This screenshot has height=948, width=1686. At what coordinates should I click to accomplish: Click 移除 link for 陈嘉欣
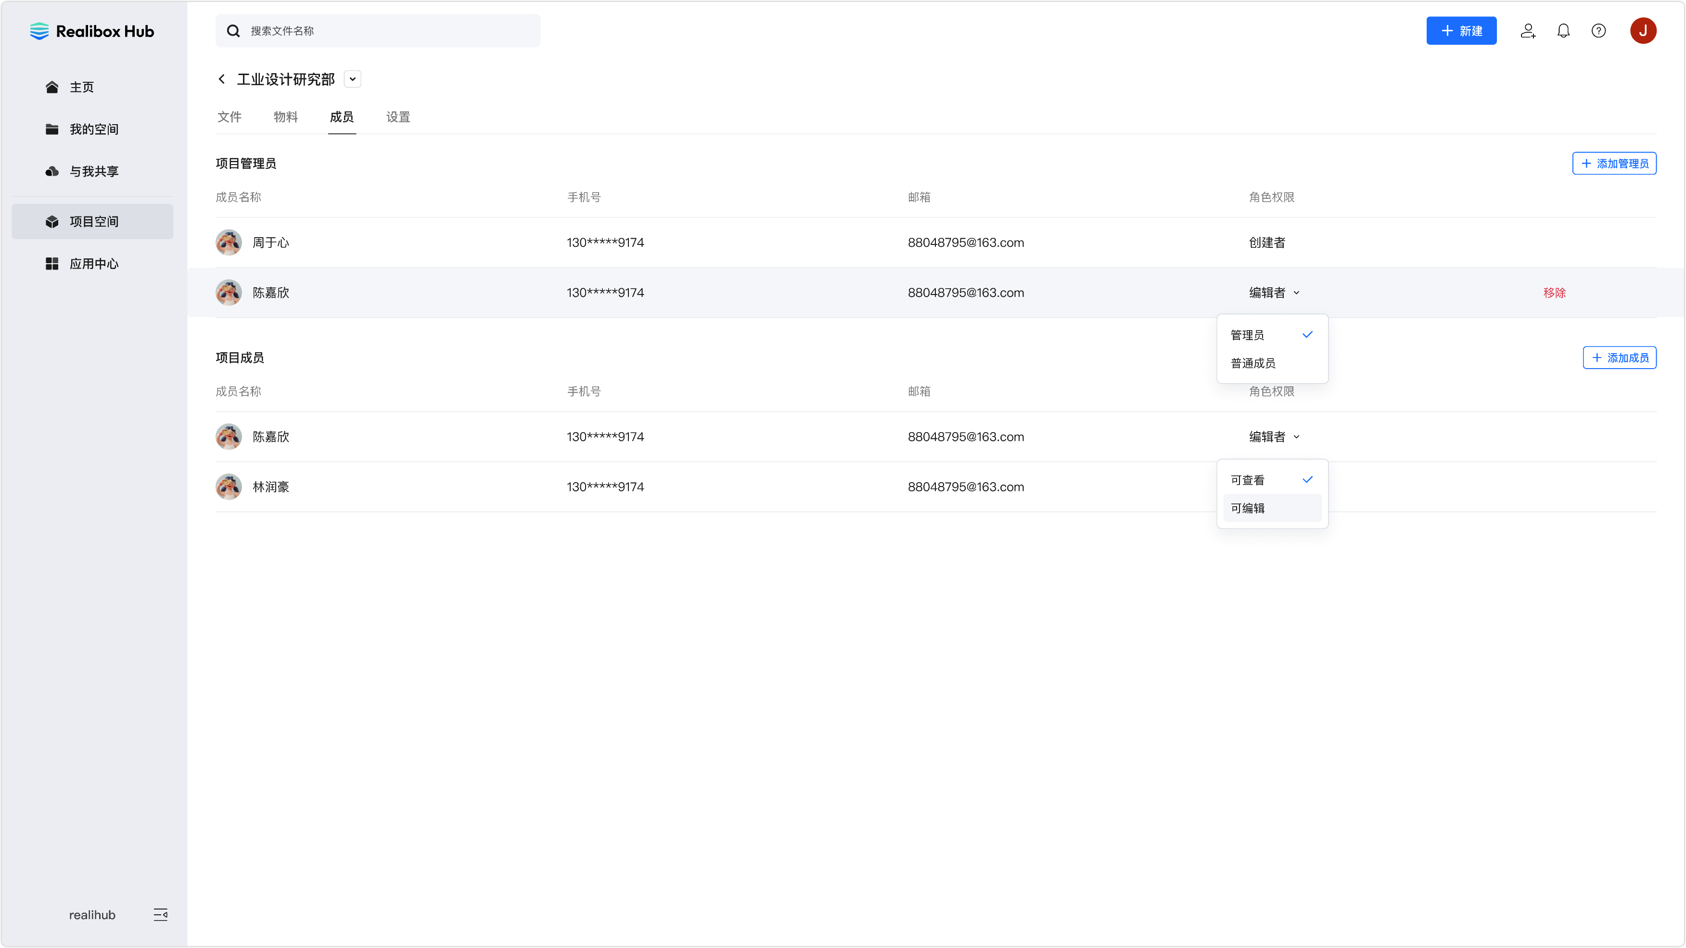click(1554, 293)
